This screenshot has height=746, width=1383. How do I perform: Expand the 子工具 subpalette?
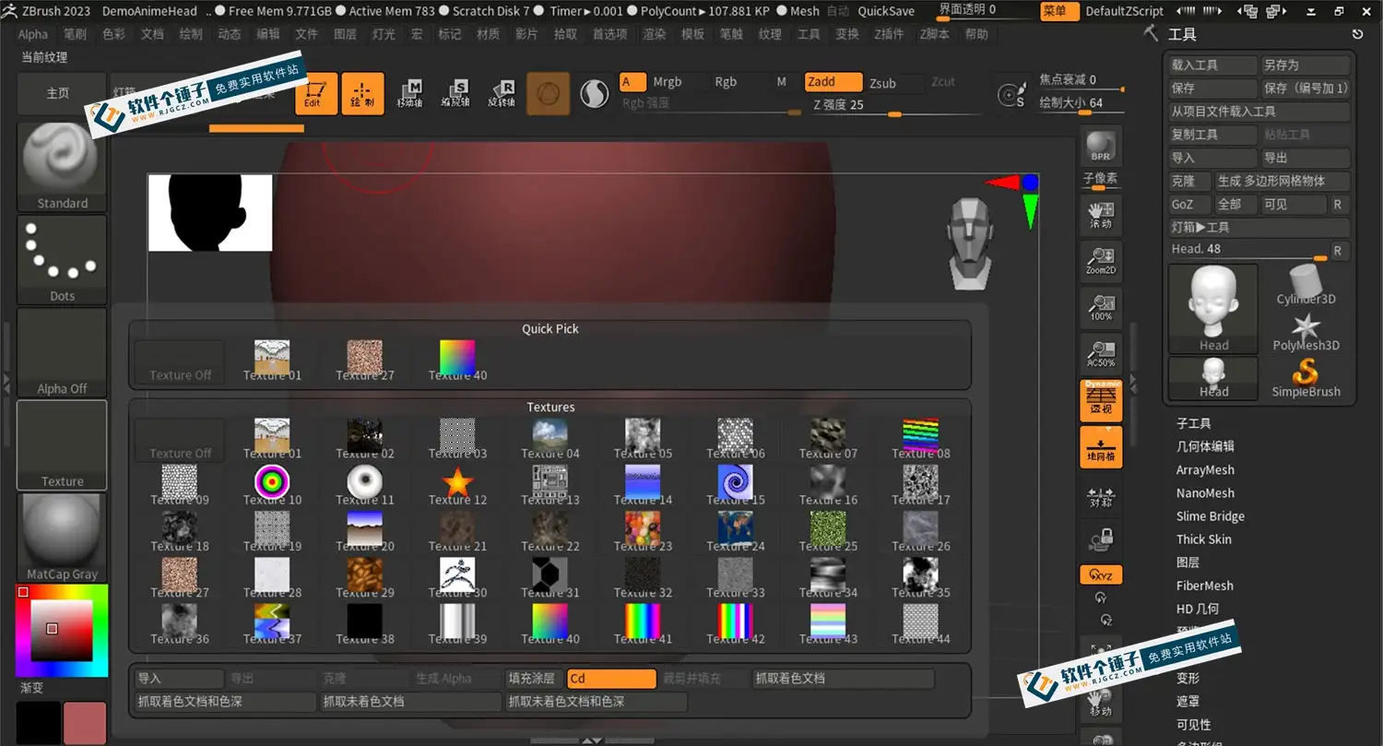click(1194, 423)
